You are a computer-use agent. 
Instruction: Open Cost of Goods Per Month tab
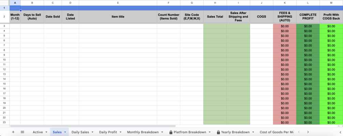(276, 132)
